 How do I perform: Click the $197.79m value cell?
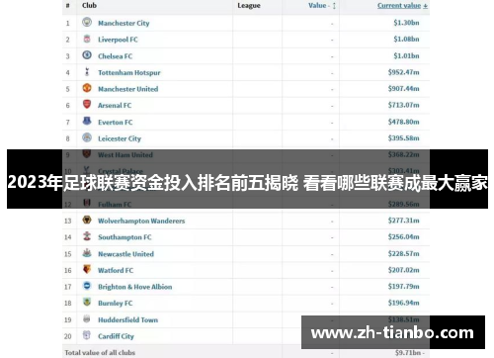point(403,287)
